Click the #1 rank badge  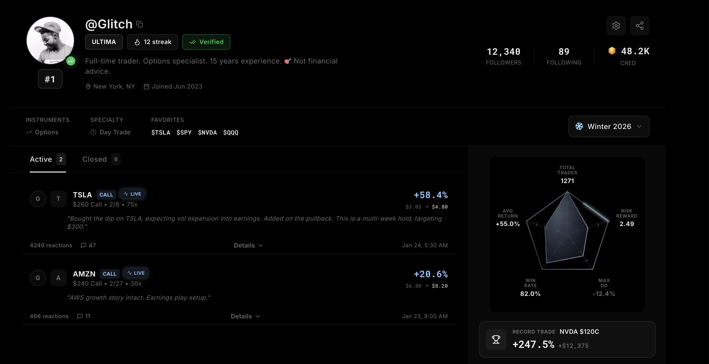coord(50,79)
